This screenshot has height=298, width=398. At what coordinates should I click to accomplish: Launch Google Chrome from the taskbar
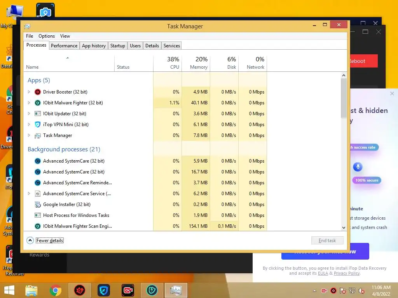click(56, 290)
